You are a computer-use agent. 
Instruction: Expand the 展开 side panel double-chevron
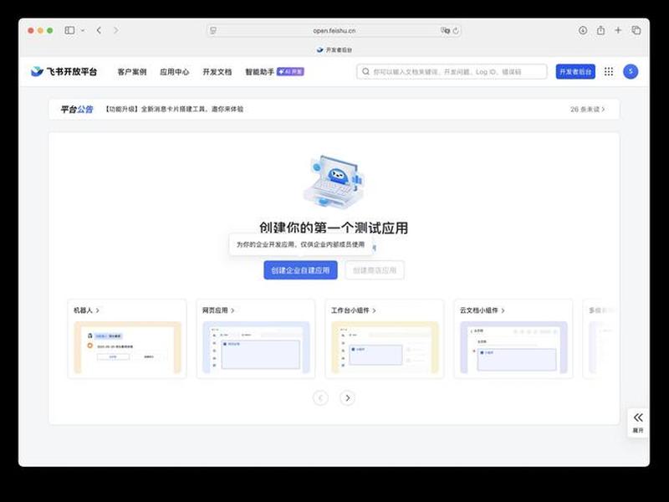coord(638,417)
